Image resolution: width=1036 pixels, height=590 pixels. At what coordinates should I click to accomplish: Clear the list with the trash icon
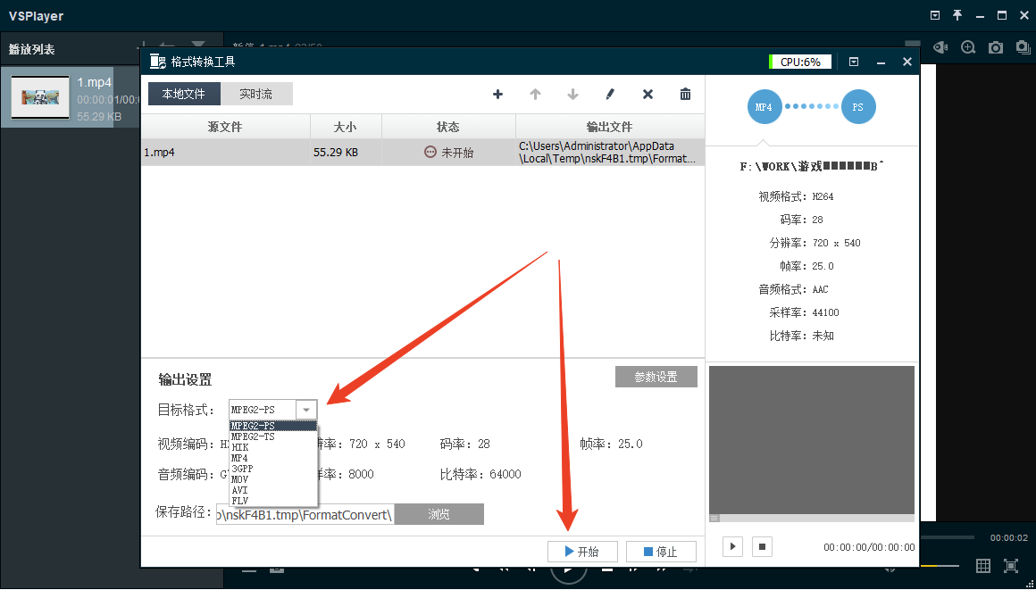(685, 95)
